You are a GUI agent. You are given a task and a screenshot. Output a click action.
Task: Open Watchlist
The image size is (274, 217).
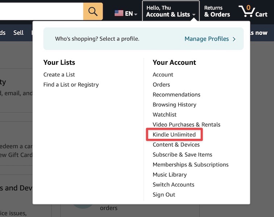click(165, 115)
